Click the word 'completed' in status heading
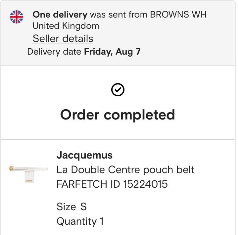This screenshot has width=238, height=235. coord(139,115)
